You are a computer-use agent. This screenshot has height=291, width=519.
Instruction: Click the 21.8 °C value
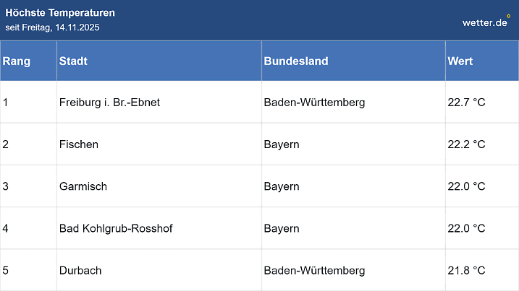(x=466, y=271)
